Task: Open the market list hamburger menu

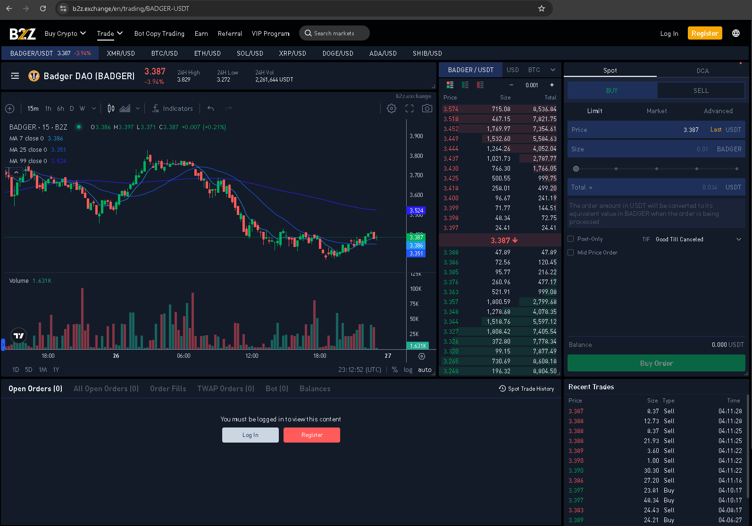Action: (15, 76)
